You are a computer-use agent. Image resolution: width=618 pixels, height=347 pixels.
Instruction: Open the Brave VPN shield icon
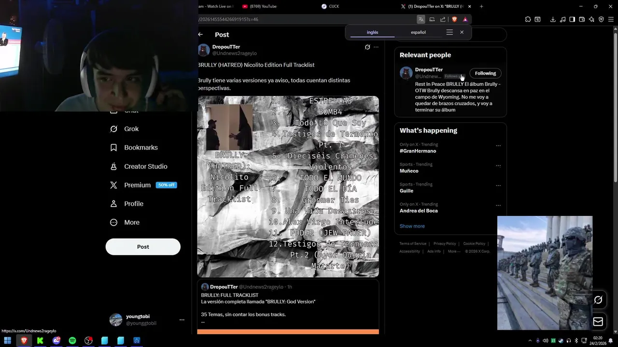click(601, 19)
